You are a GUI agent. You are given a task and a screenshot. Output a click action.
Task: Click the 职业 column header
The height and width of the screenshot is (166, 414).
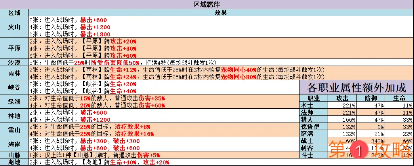point(314,98)
